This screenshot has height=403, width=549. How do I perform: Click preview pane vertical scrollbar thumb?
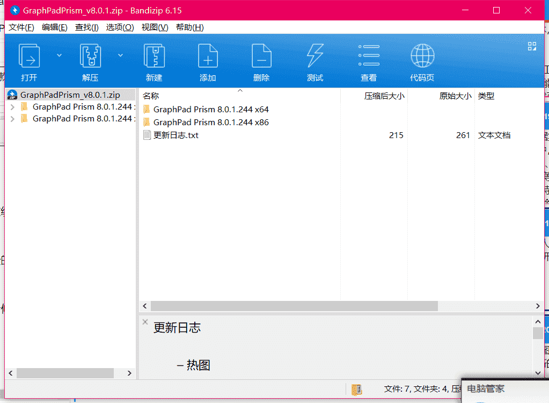538,333
